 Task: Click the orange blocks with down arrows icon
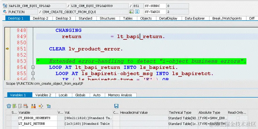point(33,106)
